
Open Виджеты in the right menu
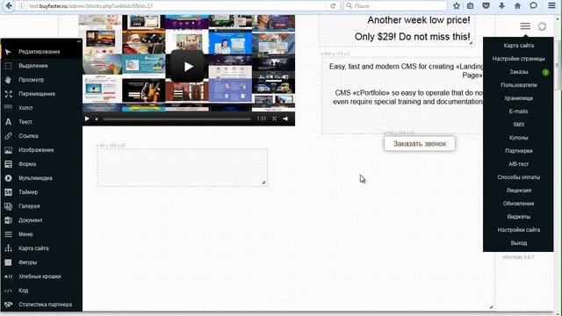coord(518,217)
